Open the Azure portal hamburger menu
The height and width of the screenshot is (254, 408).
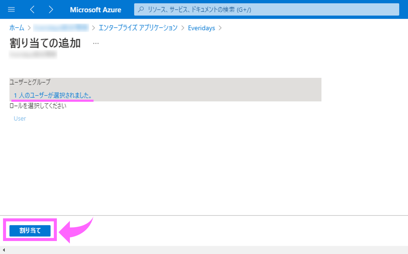pyautogui.click(x=11, y=10)
